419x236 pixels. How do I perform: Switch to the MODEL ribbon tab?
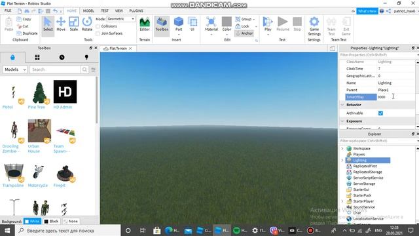(88, 10)
